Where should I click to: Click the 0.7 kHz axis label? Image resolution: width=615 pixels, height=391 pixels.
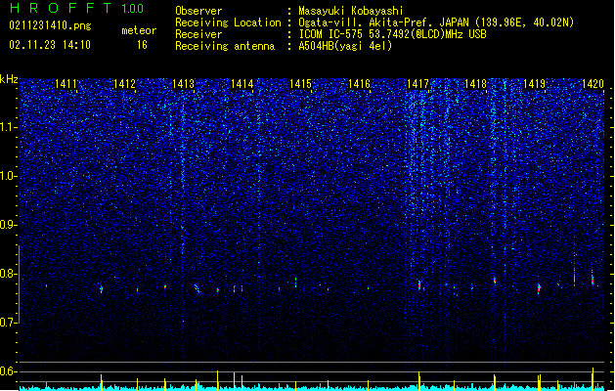tap(9, 323)
